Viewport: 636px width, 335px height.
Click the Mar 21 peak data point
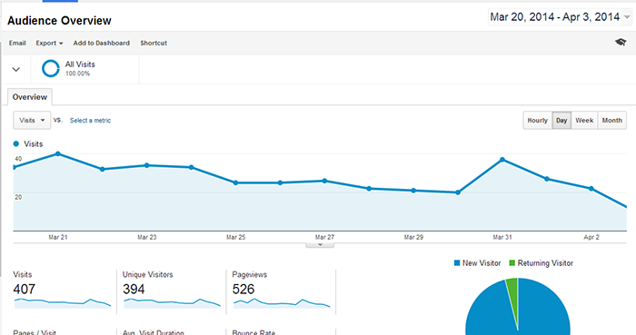point(58,154)
